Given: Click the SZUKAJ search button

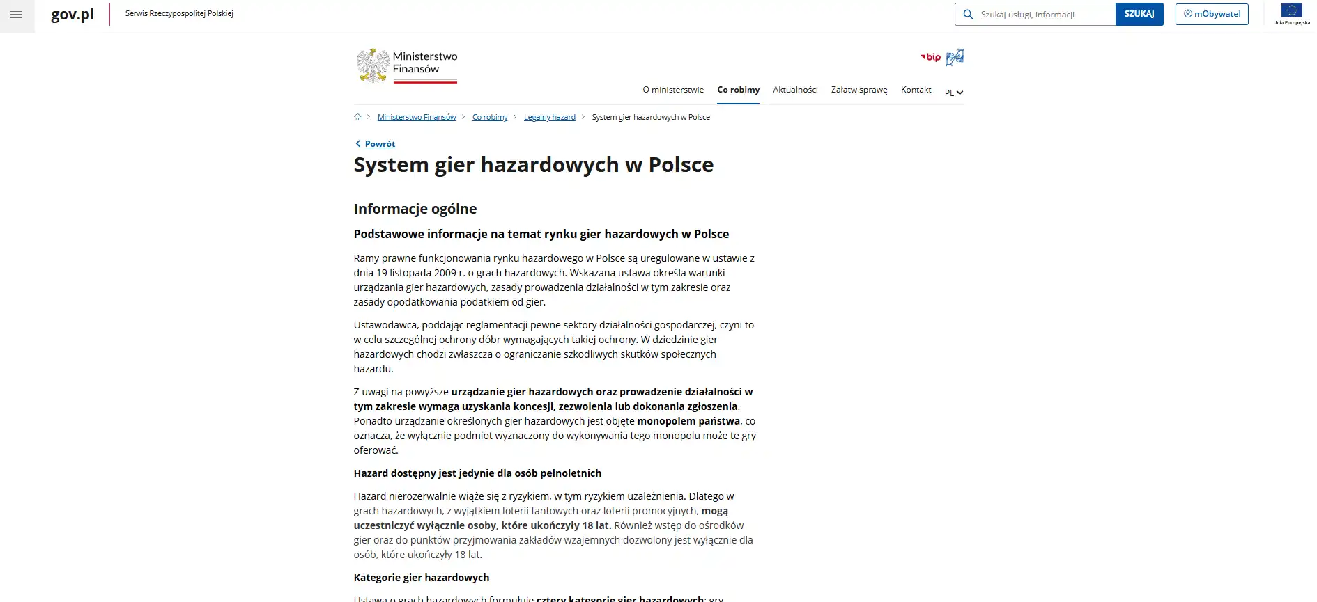Looking at the screenshot, I should (1139, 14).
